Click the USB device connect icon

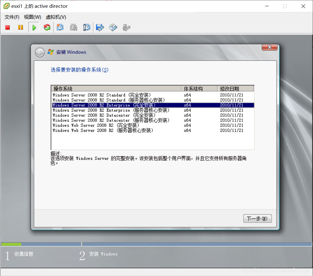coord(126,27)
